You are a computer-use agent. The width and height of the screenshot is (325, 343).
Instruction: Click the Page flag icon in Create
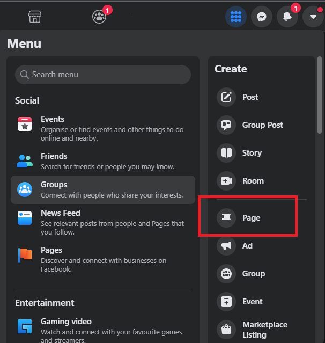[226, 218]
